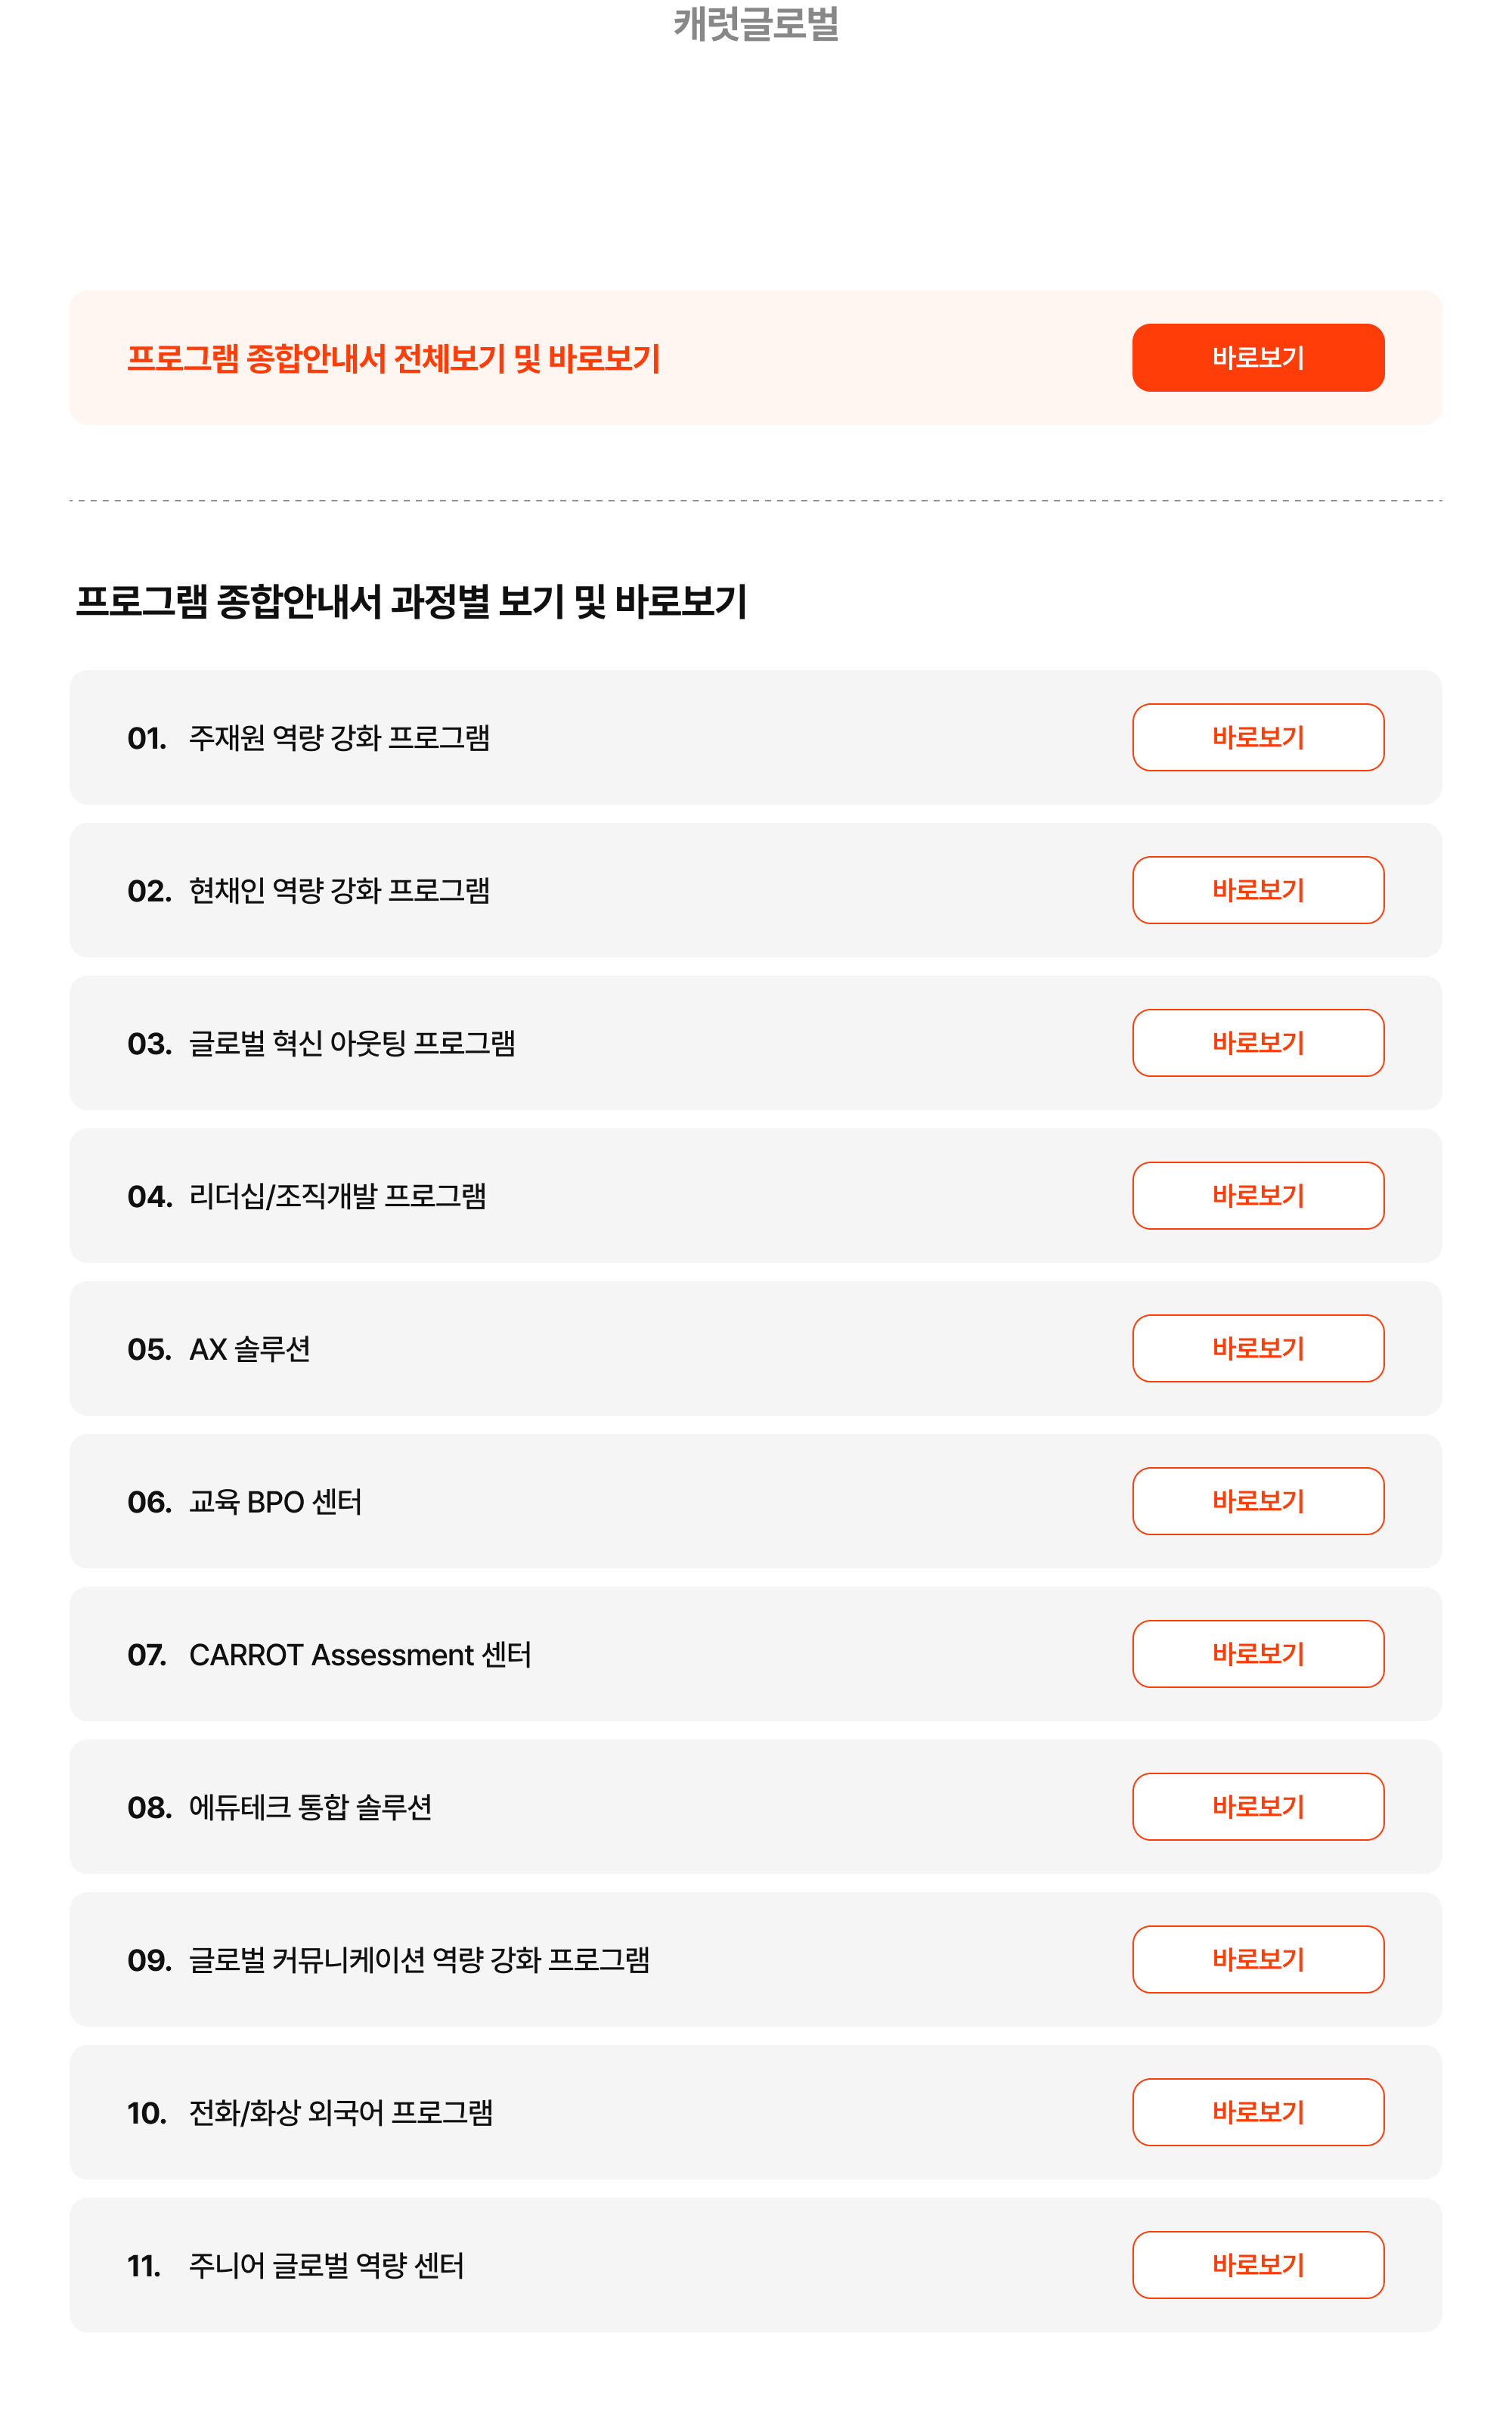Open 바로보기 for 교육 BPO 센터
1512x2414 pixels.
click(1258, 1500)
